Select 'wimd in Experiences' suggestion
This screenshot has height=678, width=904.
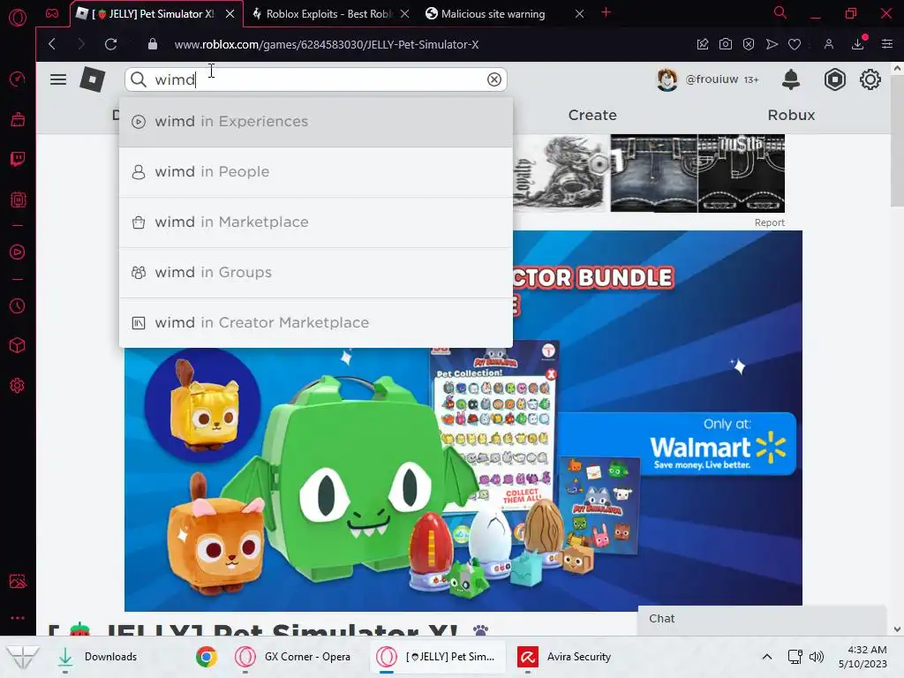point(316,122)
